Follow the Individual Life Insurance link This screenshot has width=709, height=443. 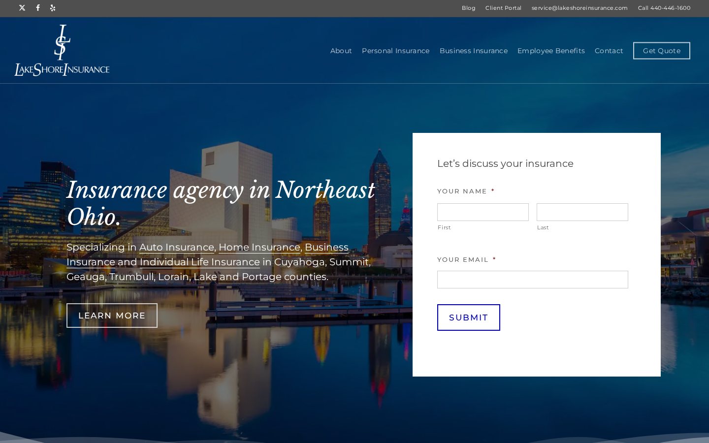pyautogui.click(x=199, y=262)
